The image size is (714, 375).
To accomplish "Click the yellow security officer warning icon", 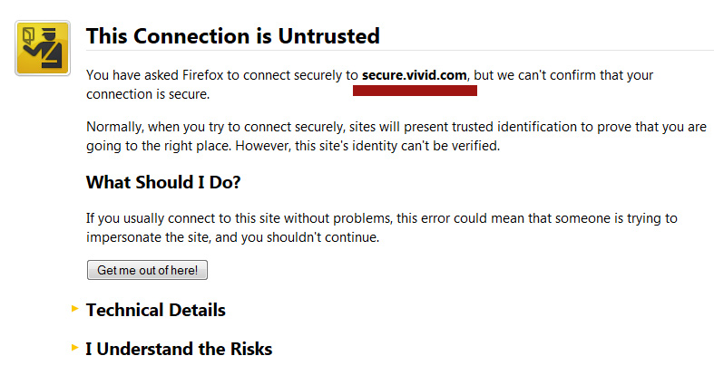I will tap(43, 48).
